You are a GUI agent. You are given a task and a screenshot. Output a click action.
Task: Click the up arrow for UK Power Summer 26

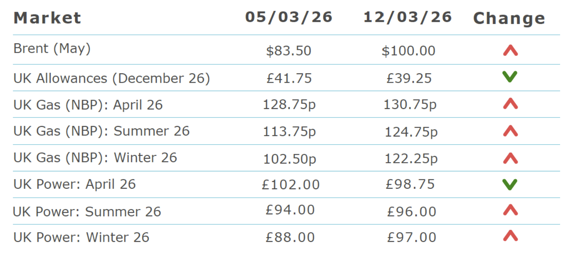point(510,210)
